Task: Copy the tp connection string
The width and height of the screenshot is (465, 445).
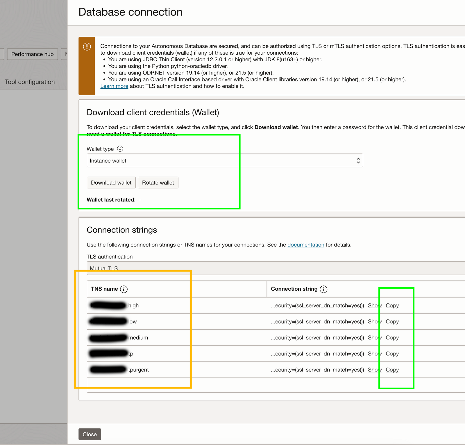Action: 392,354
